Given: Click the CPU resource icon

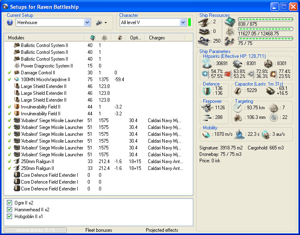Looking at the screenshot, I should tap(230, 22).
